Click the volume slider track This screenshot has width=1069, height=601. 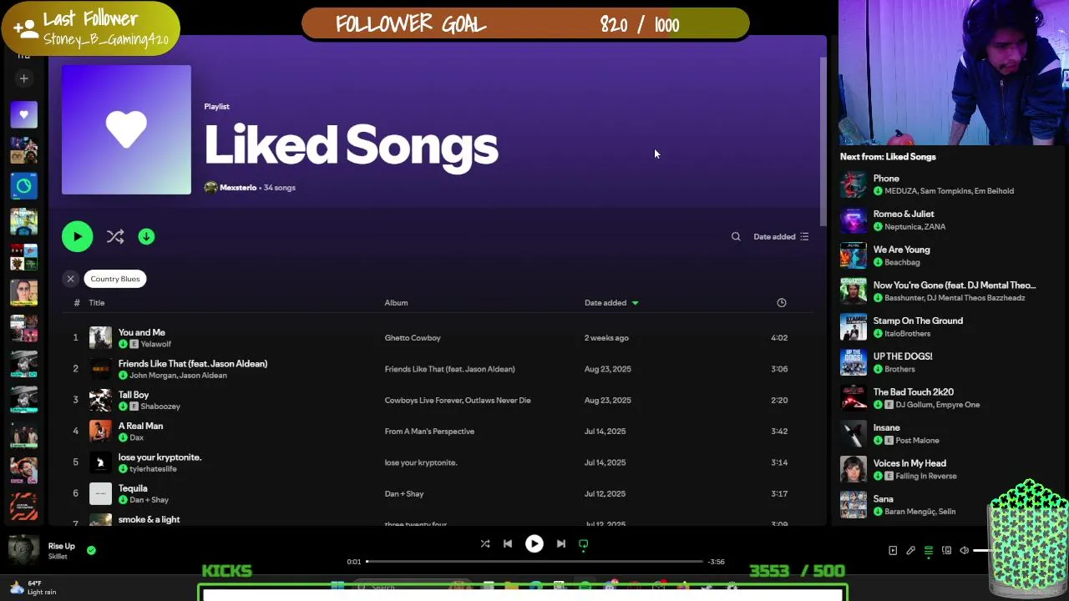pos(981,551)
